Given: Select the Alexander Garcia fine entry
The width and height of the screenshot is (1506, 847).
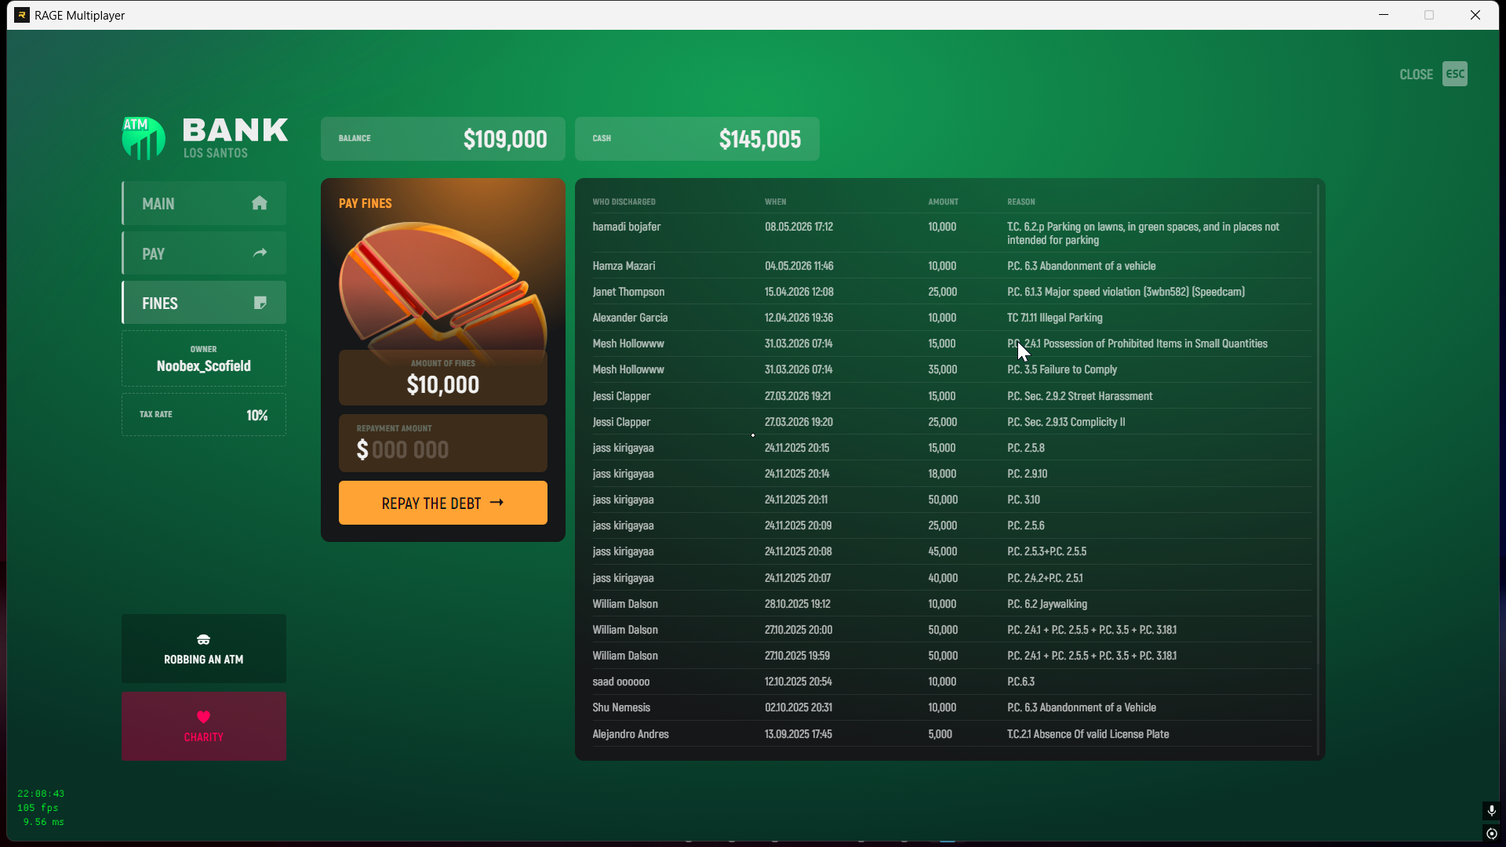Looking at the screenshot, I should click(x=951, y=318).
